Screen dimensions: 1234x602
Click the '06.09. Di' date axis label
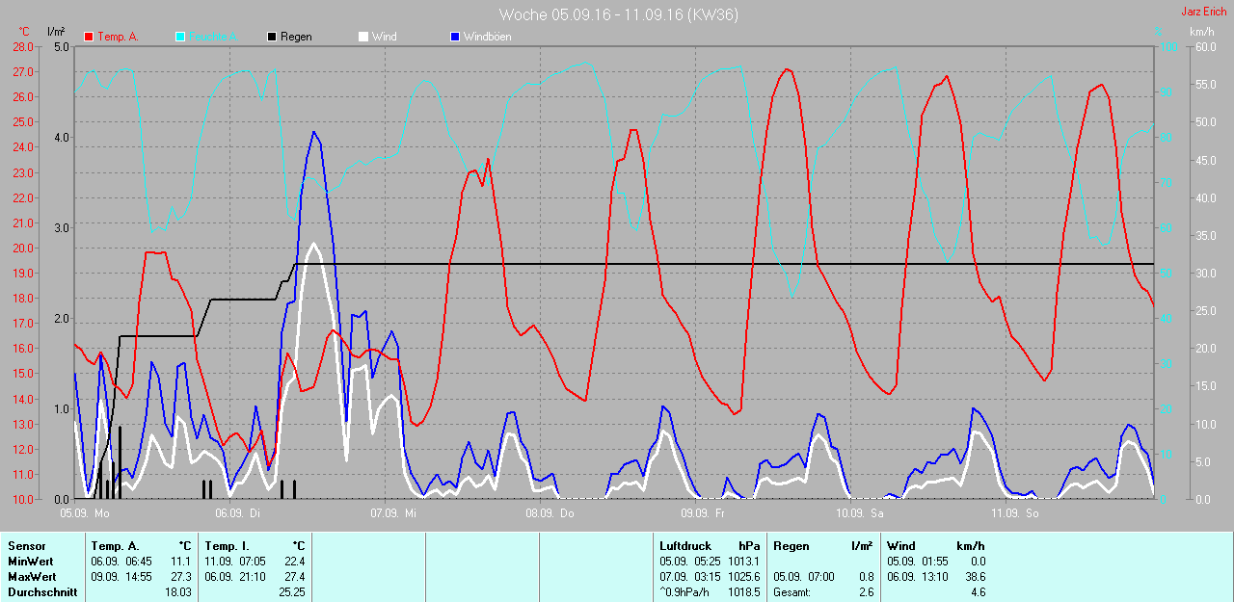(238, 514)
